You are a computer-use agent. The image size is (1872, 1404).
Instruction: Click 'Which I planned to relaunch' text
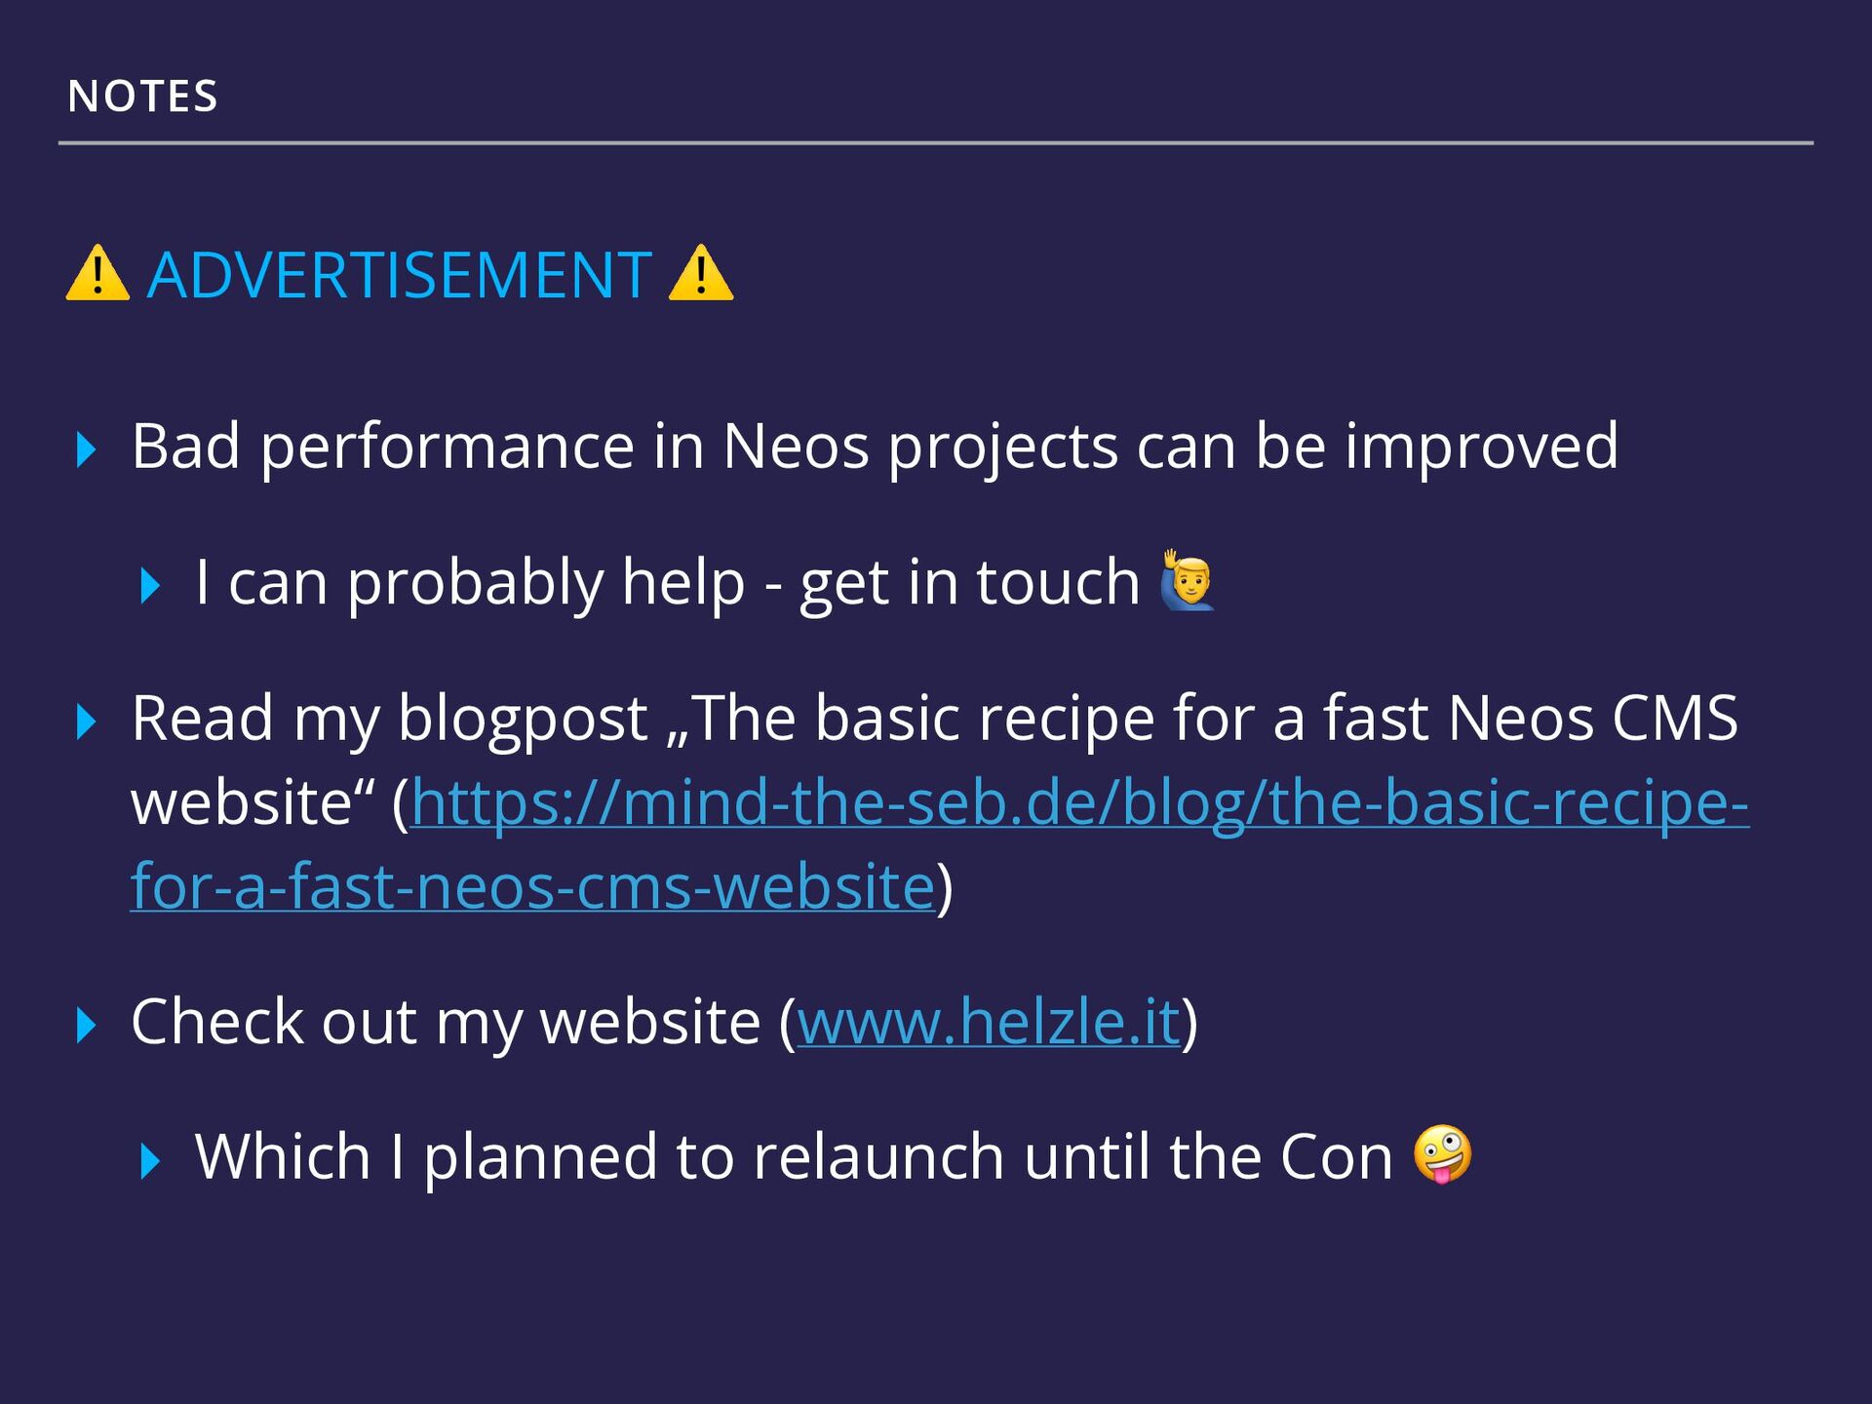click(x=600, y=1158)
